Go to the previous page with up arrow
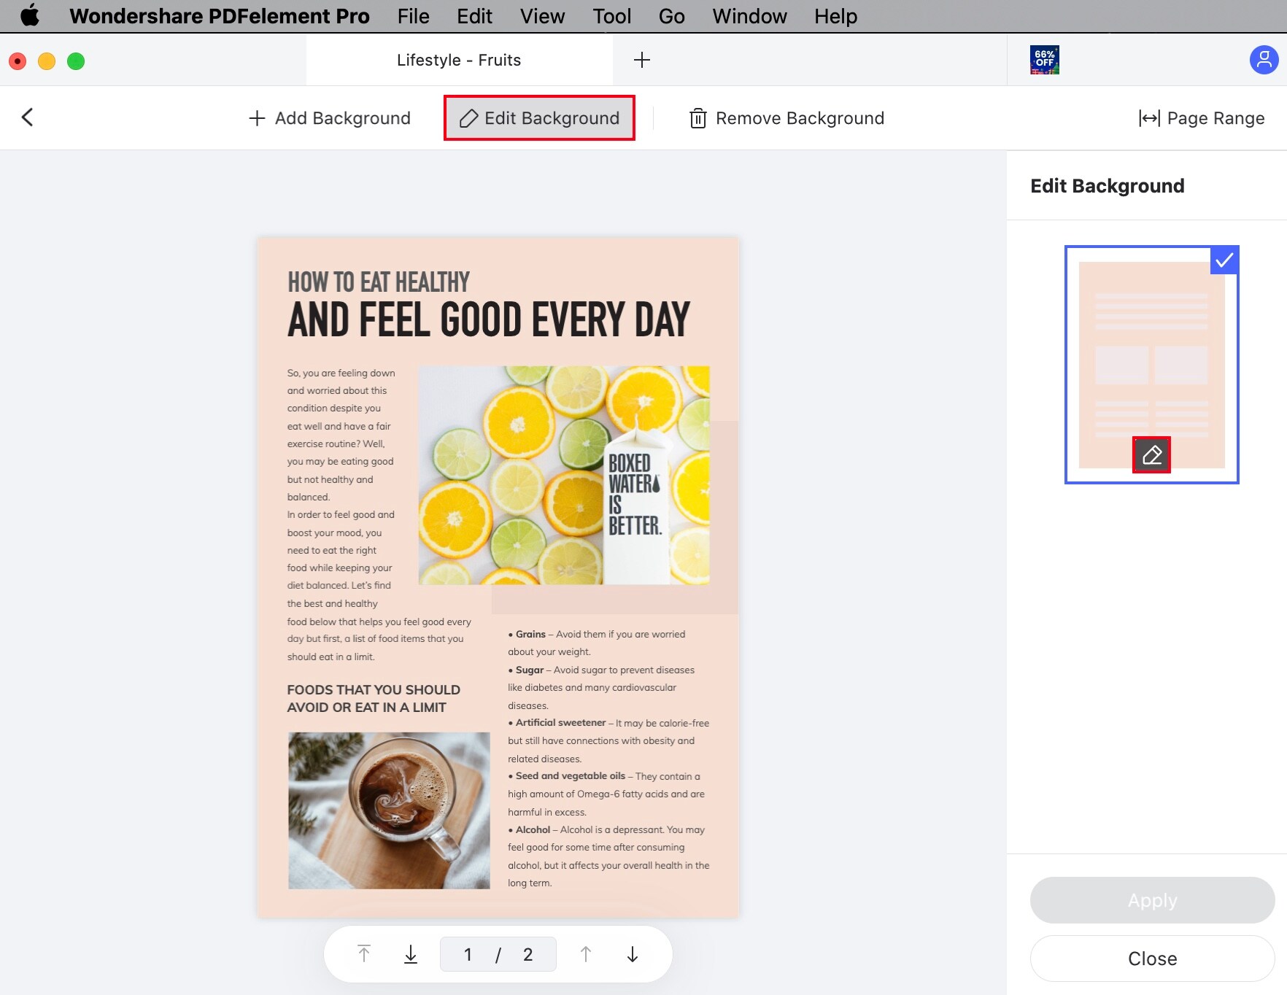 pyautogui.click(x=585, y=953)
